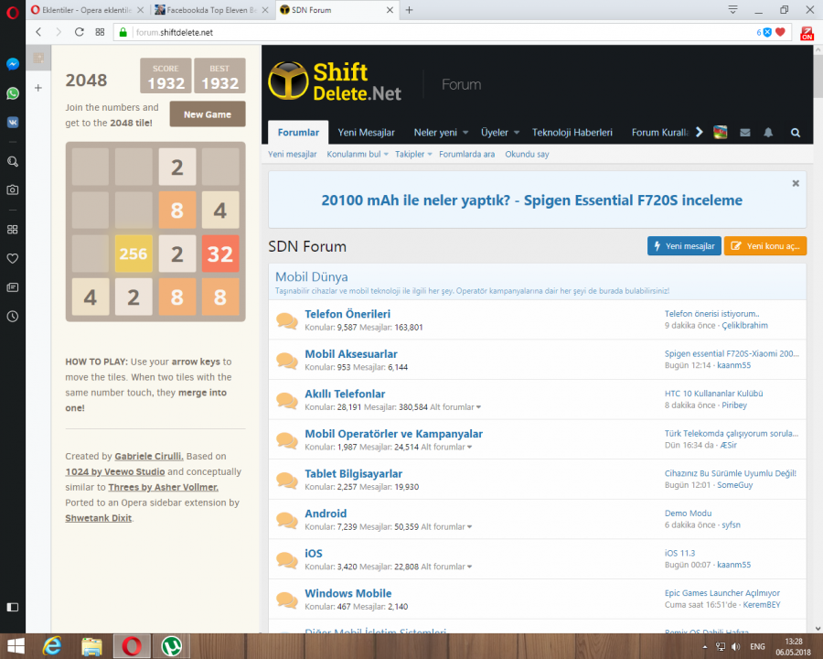Open the Spigen Essential F720S inceleme link
Image resolution: width=823 pixels, height=659 pixels.
[531, 200]
